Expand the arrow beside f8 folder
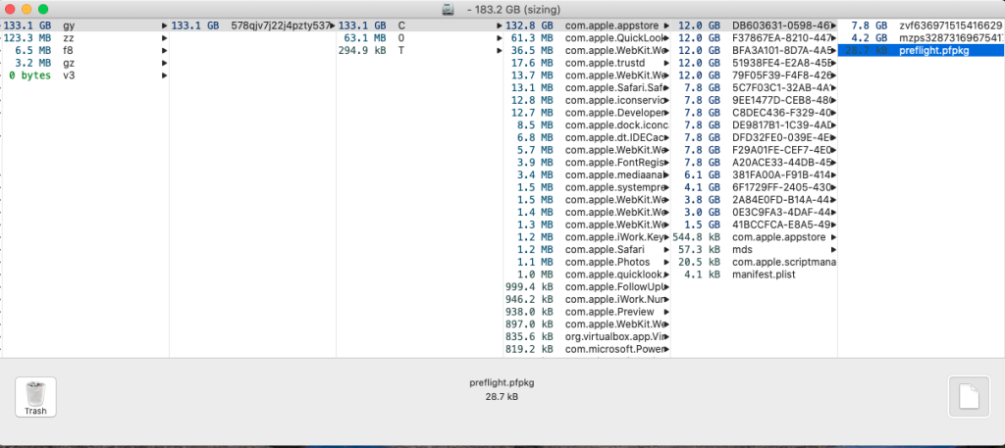1005x448 pixels. (x=163, y=50)
